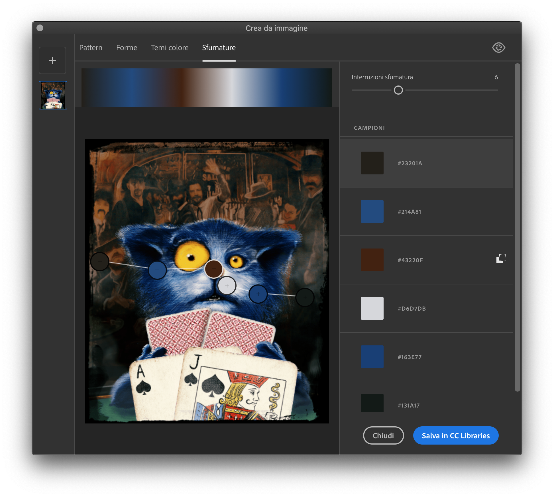
Task: Select the white gradient stop handle on the image
Action: [227, 286]
